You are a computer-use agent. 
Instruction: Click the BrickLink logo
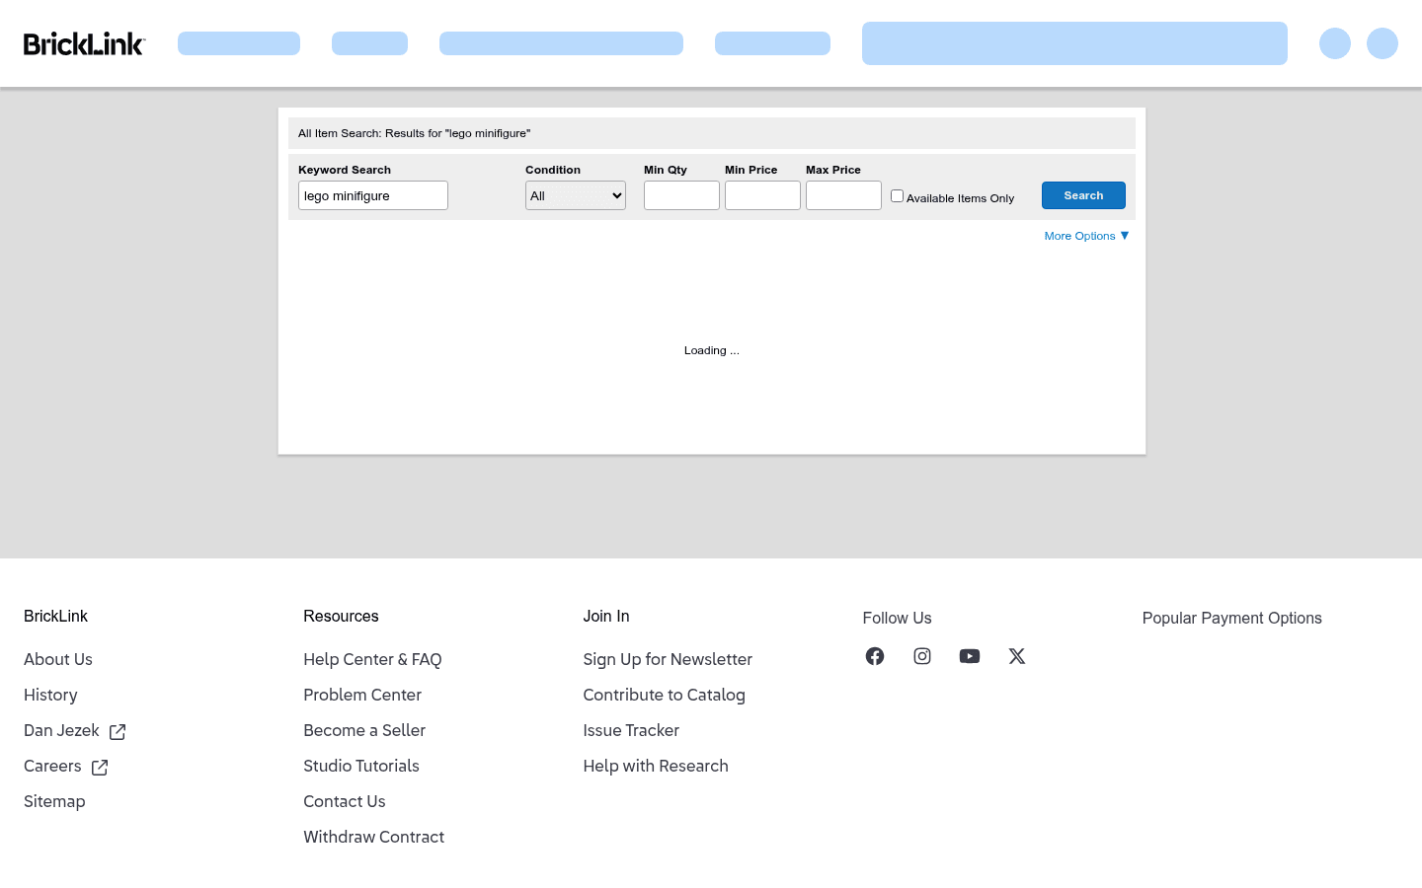(85, 43)
